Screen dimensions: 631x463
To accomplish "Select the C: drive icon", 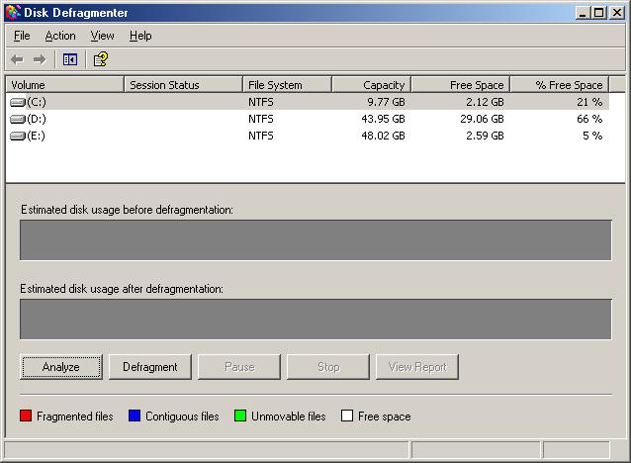I will click(x=18, y=102).
